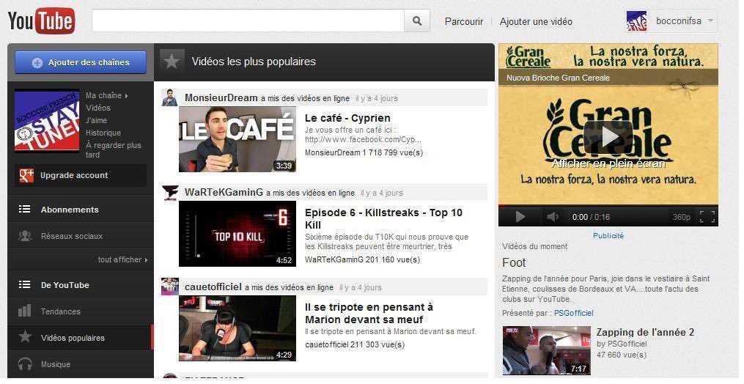Click Afficher en plein écran overlay text
The image size is (744, 384).
tap(608, 163)
